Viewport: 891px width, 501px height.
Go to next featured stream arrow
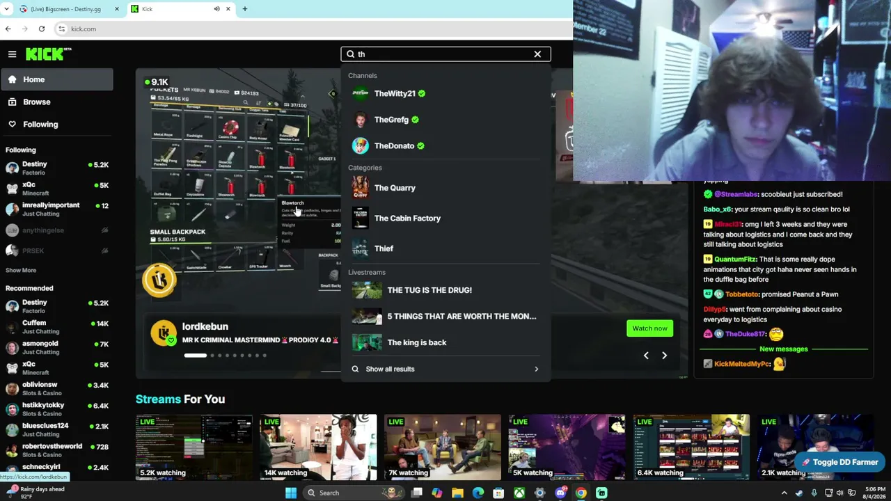coord(664,356)
